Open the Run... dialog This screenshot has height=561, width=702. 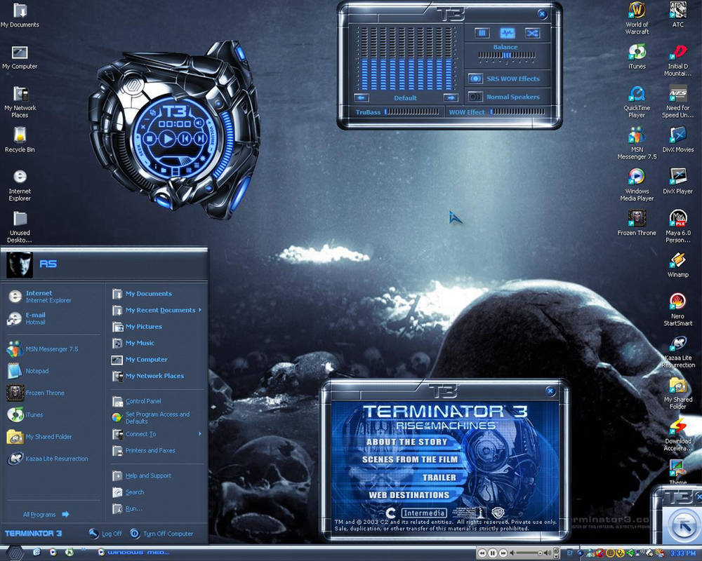[x=157, y=508]
